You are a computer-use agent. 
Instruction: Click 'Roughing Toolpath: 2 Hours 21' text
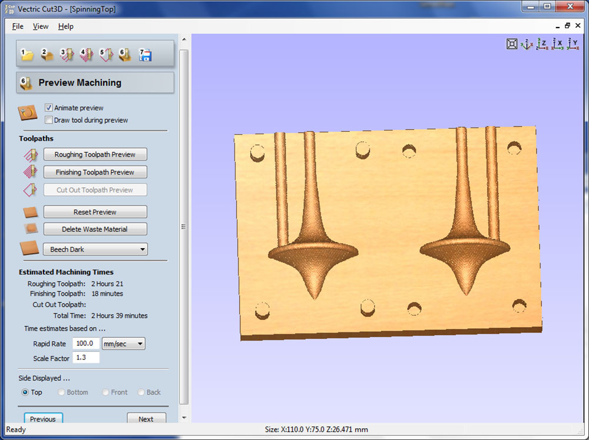[x=75, y=284]
